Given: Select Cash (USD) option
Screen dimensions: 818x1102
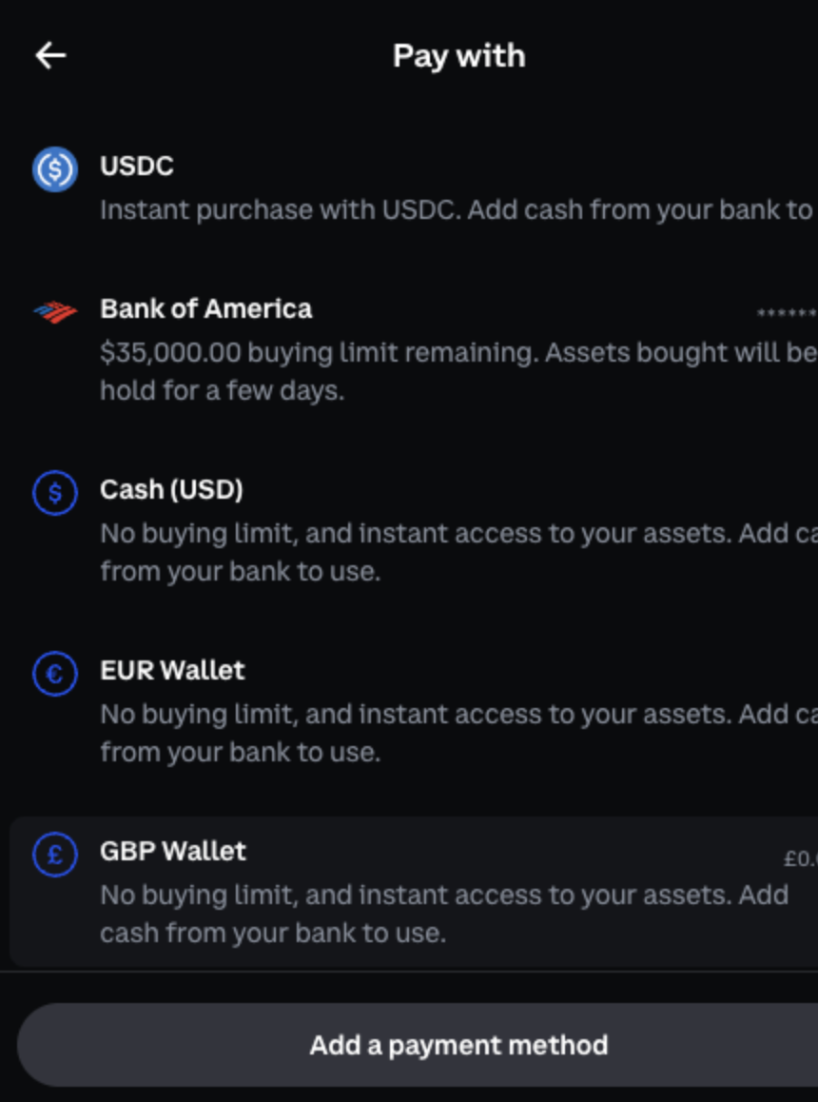Looking at the screenshot, I should pyautogui.click(x=414, y=530).
